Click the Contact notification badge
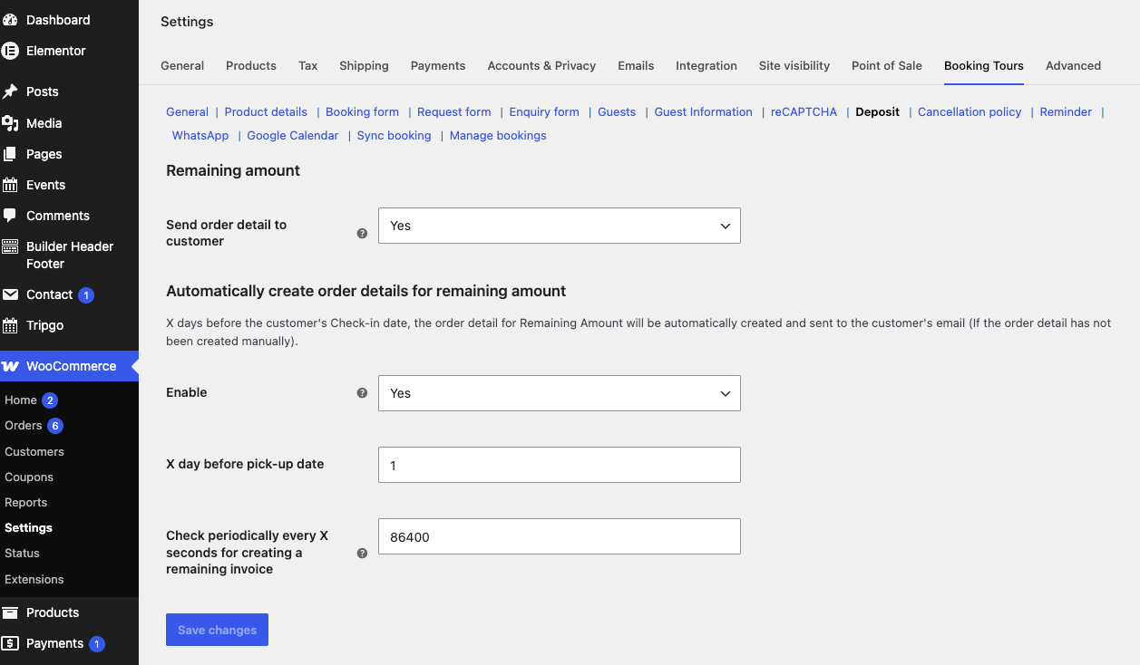 pyautogui.click(x=86, y=295)
